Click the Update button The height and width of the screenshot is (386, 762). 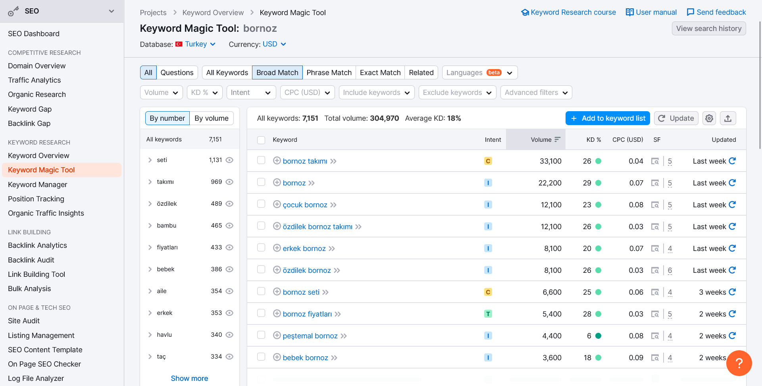[676, 118]
